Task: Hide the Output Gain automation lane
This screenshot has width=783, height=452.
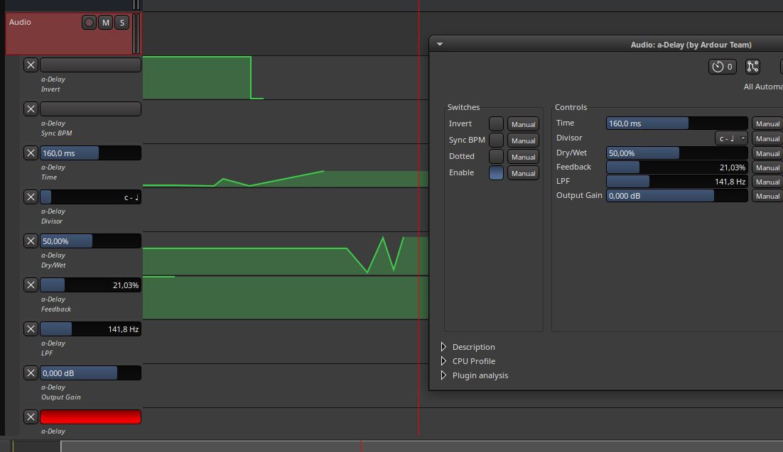Action: (31, 373)
